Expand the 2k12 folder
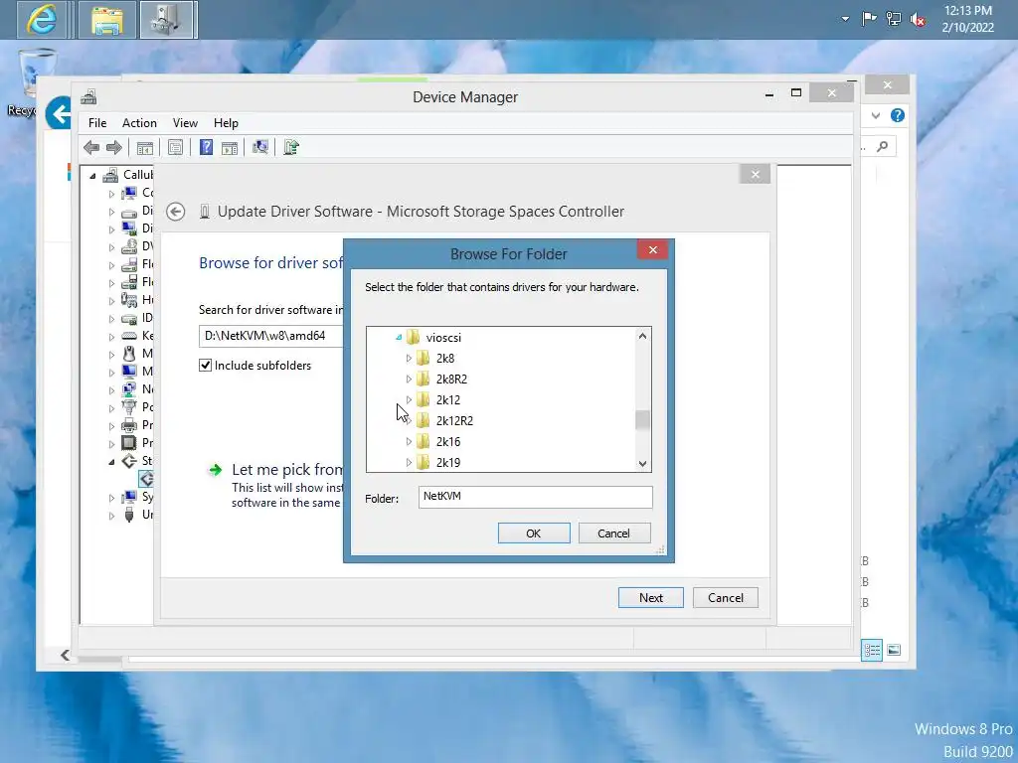1018x763 pixels. [409, 399]
